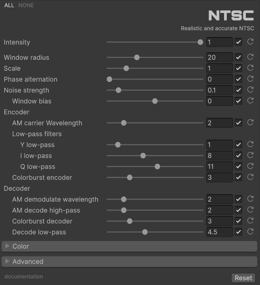Reset Noise strength via circular arrow icon
This screenshot has height=285, width=260.
tap(250, 90)
